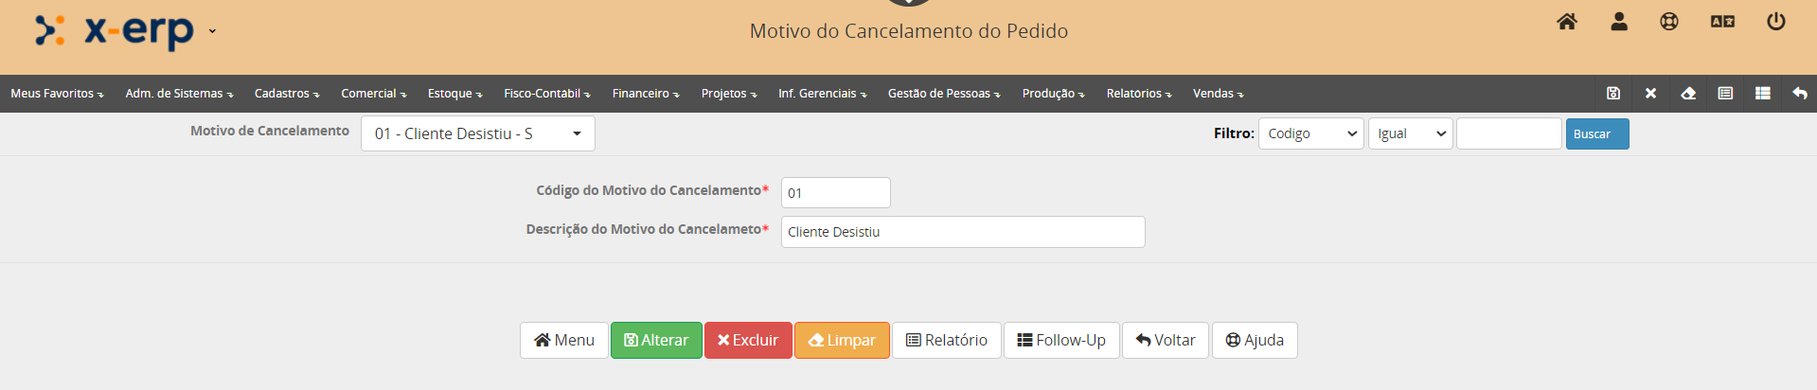This screenshot has height=390, width=1817.
Task: Click the back arrow icon in toolbar
Action: pos(1800,94)
